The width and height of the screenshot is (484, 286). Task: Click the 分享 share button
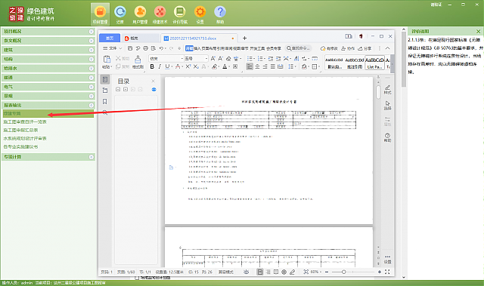coord(365,48)
